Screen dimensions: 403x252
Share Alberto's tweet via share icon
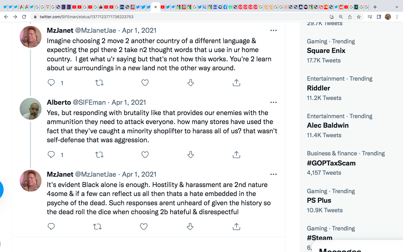(236, 155)
